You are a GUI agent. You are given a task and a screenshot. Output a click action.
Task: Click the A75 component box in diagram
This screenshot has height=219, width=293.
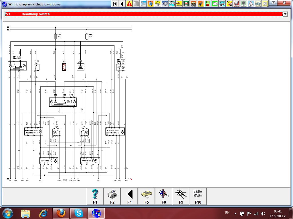coord(80,67)
